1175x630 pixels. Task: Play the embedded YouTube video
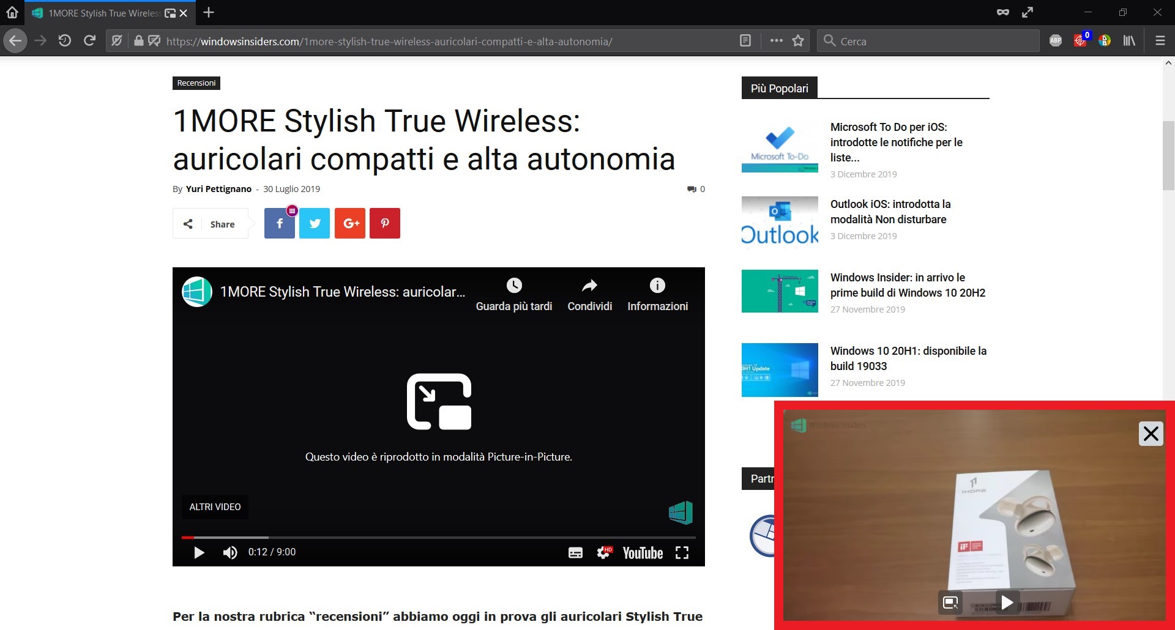click(x=199, y=552)
